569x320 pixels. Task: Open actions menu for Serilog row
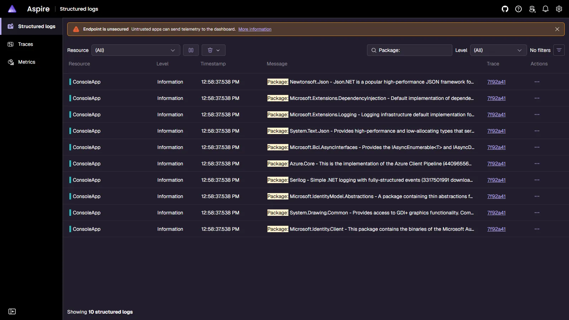pos(537,180)
